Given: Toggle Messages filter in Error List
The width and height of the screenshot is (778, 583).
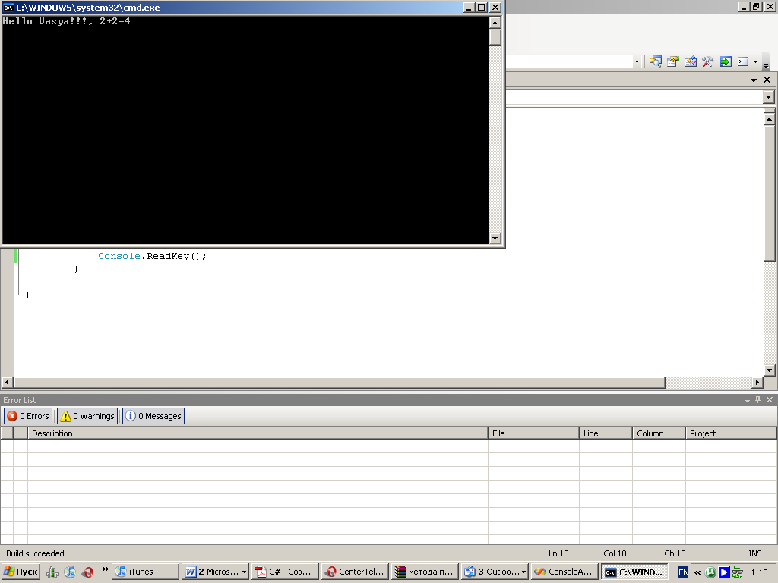Looking at the screenshot, I should point(153,416).
